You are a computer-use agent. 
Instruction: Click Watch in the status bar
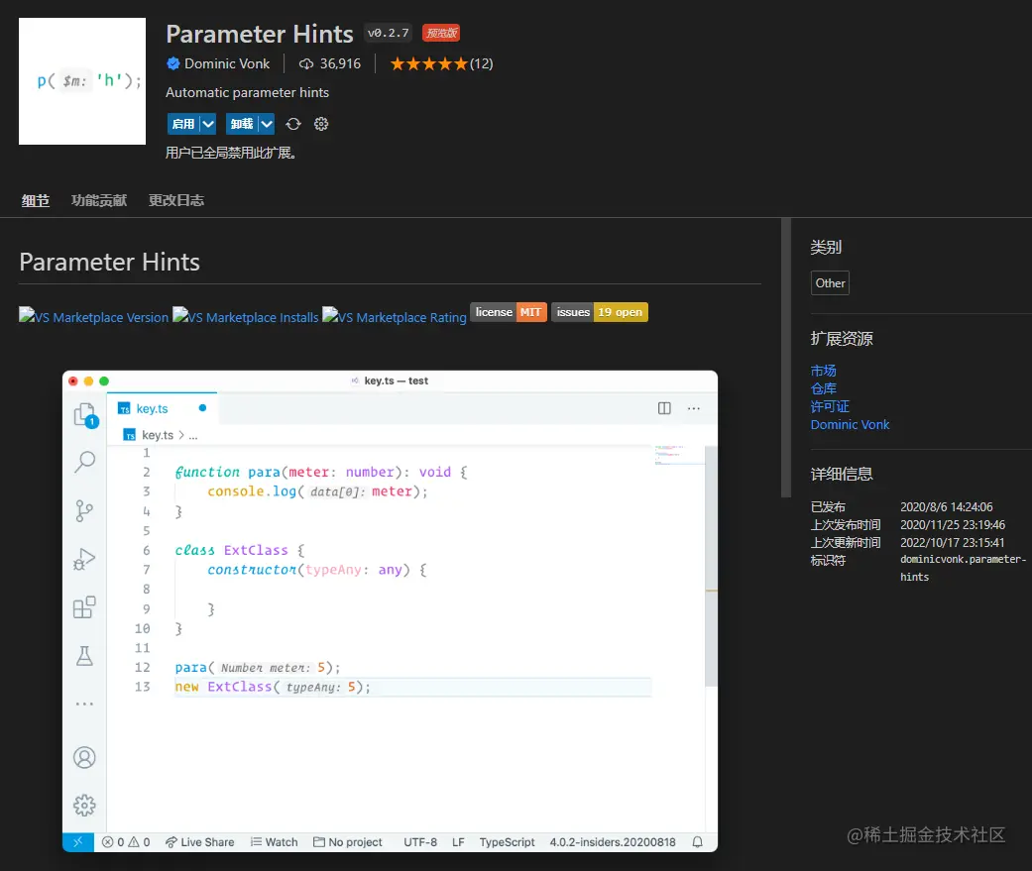(274, 842)
